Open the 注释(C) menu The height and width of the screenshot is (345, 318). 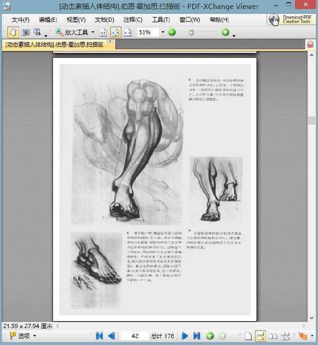point(132,20)
